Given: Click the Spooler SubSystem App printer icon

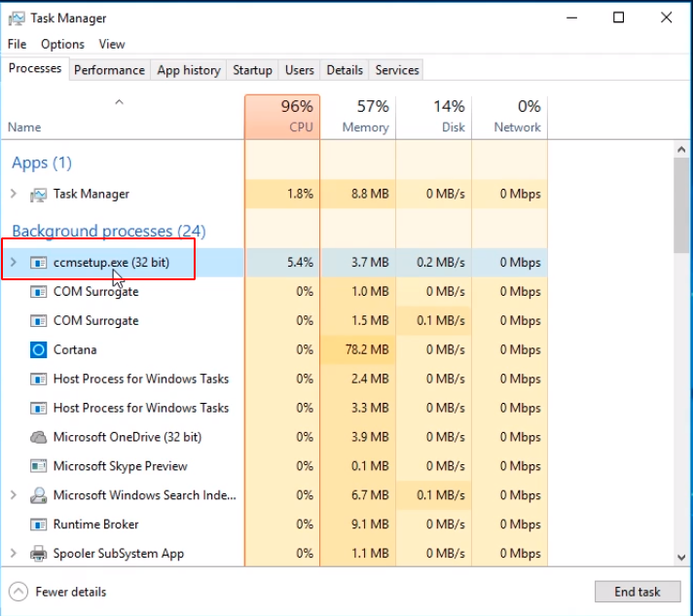Looking at the screenshot, I should [x=39, y=554].
